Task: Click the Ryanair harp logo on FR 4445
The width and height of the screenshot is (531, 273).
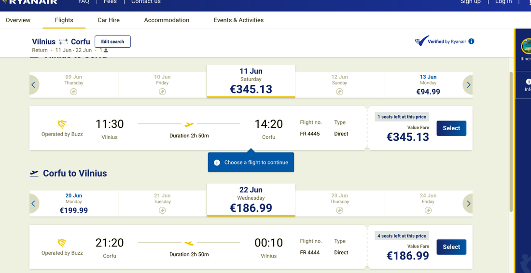Action: 62,124
